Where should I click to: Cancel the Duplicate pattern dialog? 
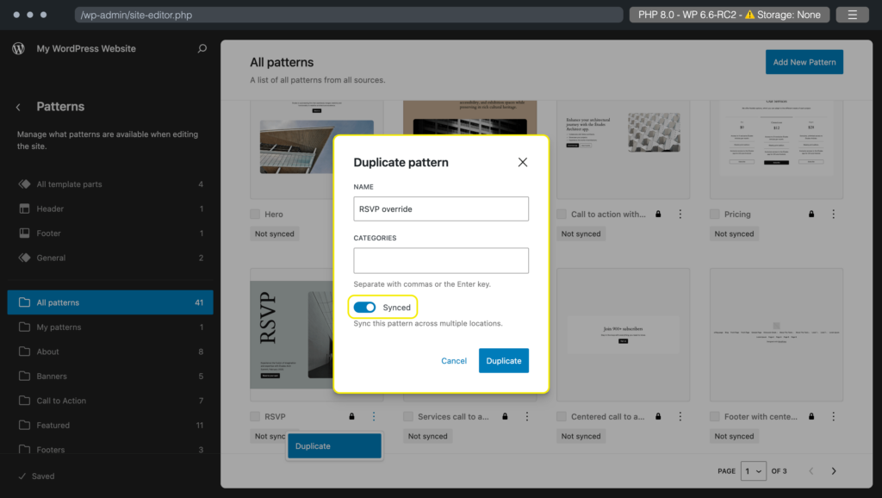(454, 361)
